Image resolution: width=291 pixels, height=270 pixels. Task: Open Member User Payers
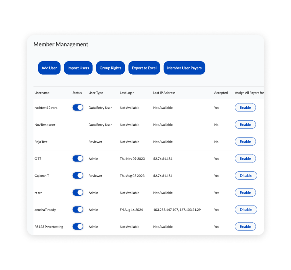pyautogui.click(x=184, y=68)
